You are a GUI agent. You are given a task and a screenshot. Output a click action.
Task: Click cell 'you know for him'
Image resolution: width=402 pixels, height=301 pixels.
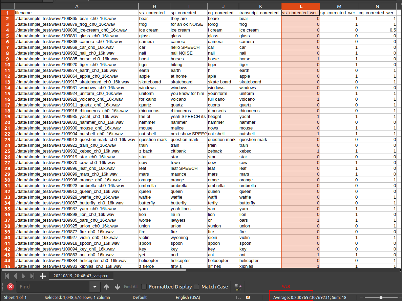189,94
